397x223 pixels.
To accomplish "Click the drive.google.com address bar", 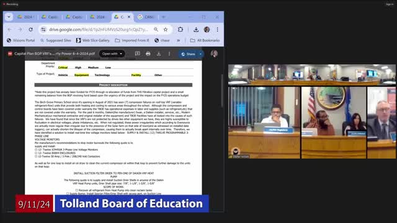I will [99, 30].
